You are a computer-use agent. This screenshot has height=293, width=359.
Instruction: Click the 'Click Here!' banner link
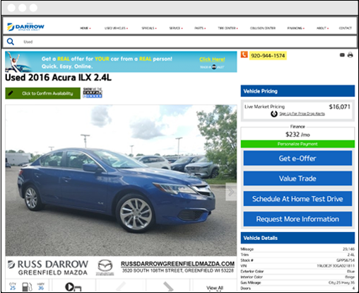pyautogui.click(x=212, y=59)
